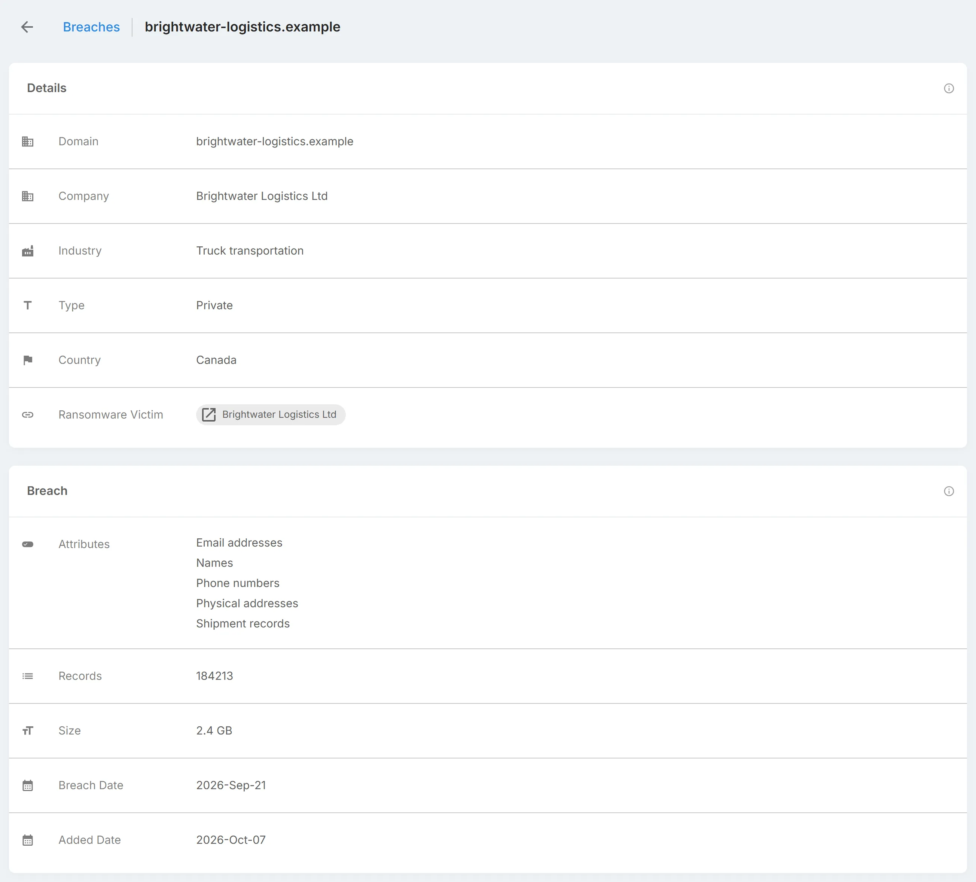The height and width of the screenshot is (882, 976).
Task: Click the external-link icon in the victim chip
Action: pyautogui.click(x=209, y=414)
